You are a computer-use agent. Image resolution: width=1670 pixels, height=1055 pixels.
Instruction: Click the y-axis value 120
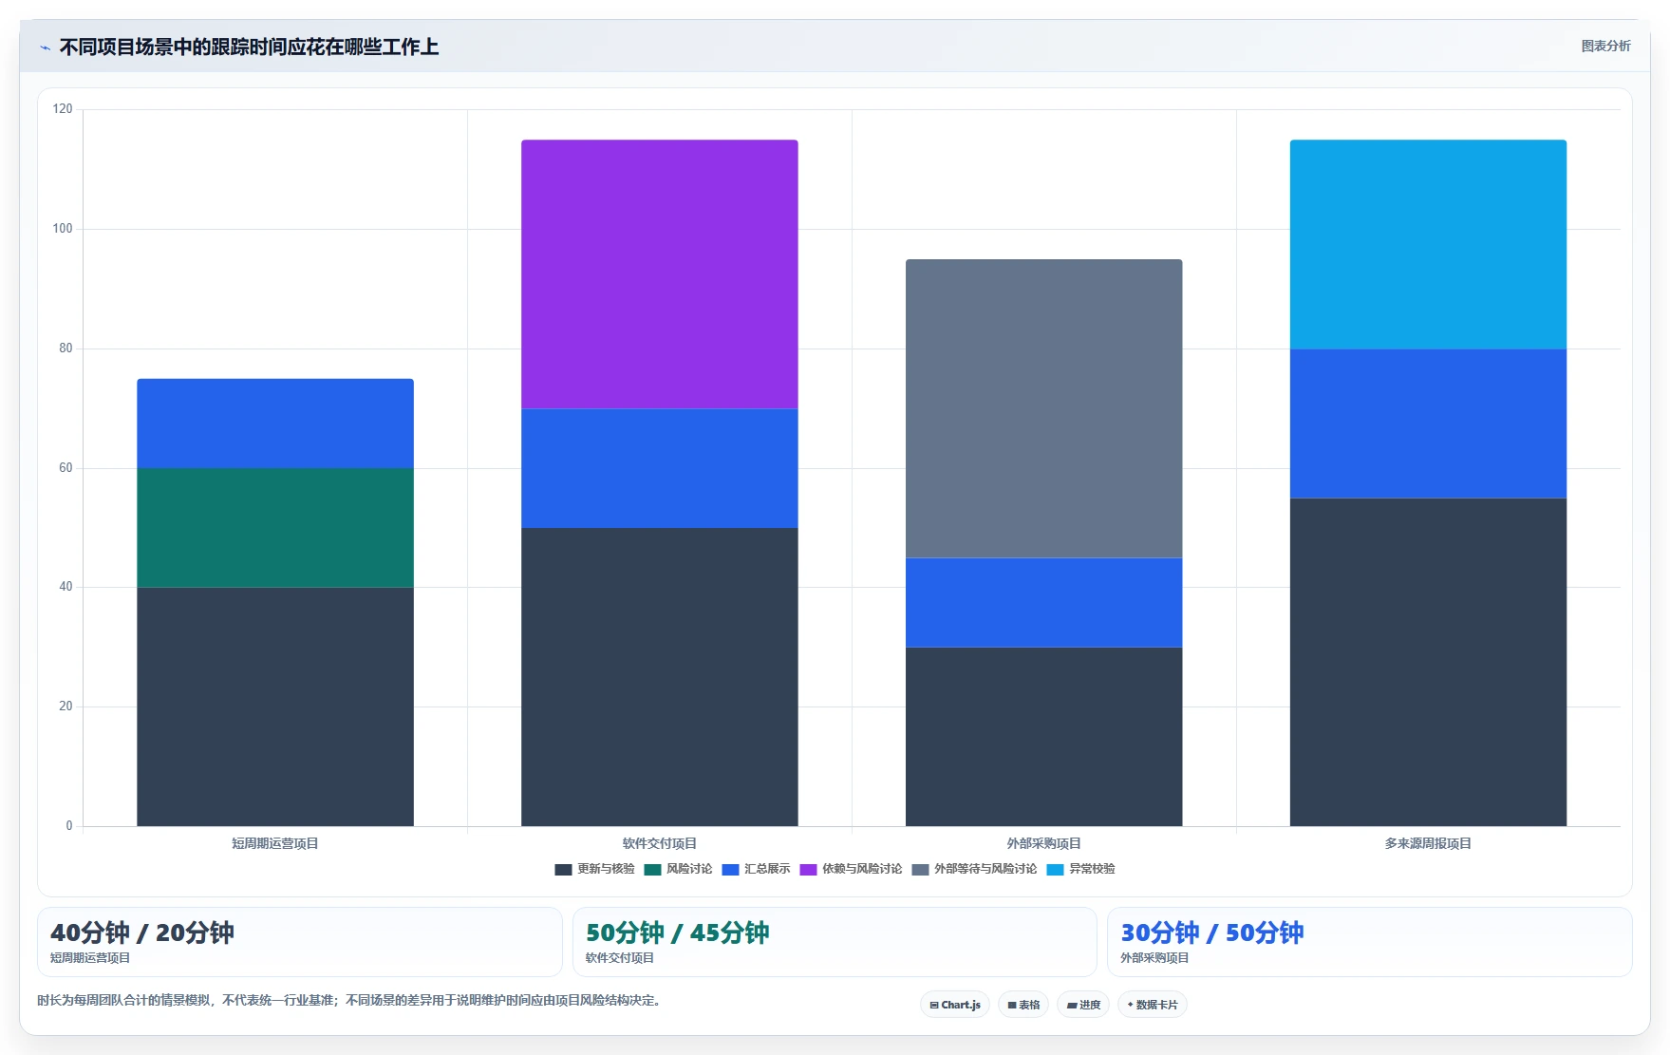63,109
